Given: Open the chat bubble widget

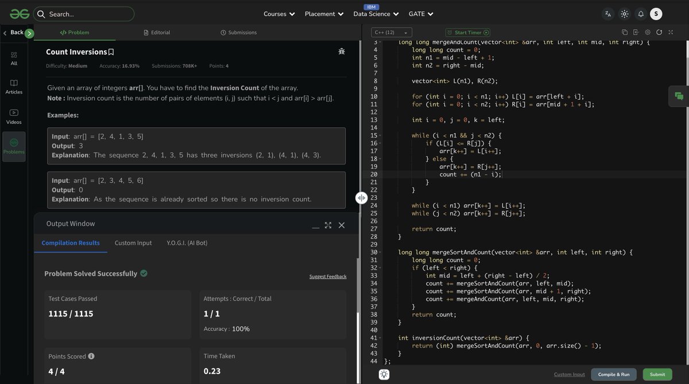Looking at the screenshot, I should (679, 96).
